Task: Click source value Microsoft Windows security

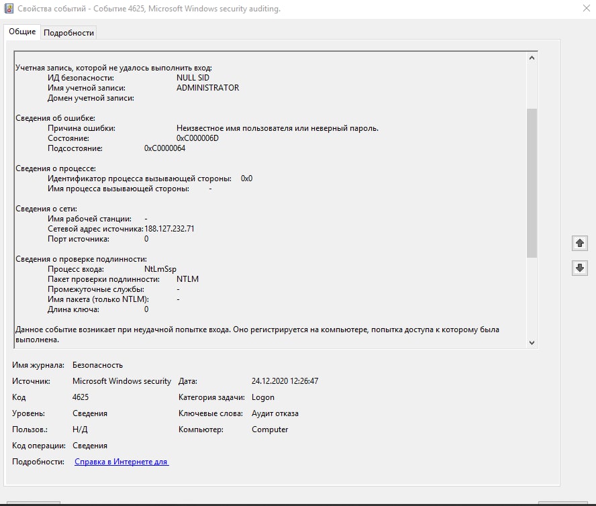Action: pos(121,381)
